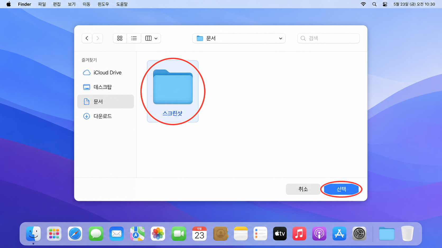
Task: Open Maps from the Dock
Action: (137, 234)
